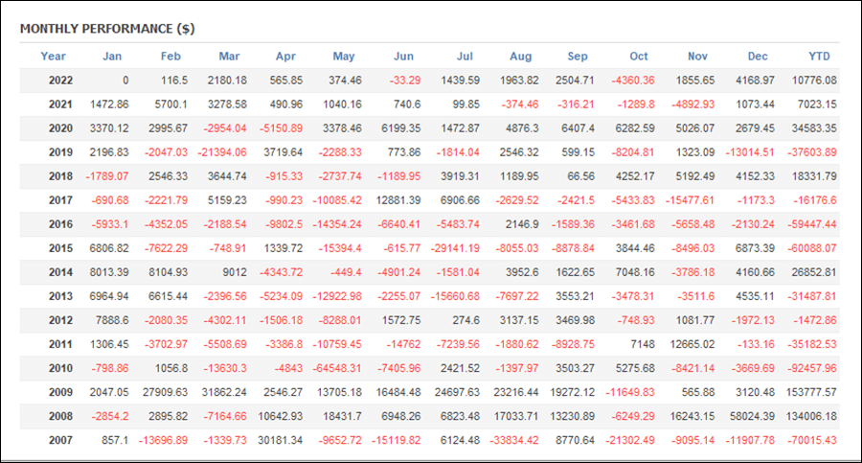Viewport: 862px width, 463px height.
Task: Select the 2007 Aug value -33834.42
Action: coord(514,440)
